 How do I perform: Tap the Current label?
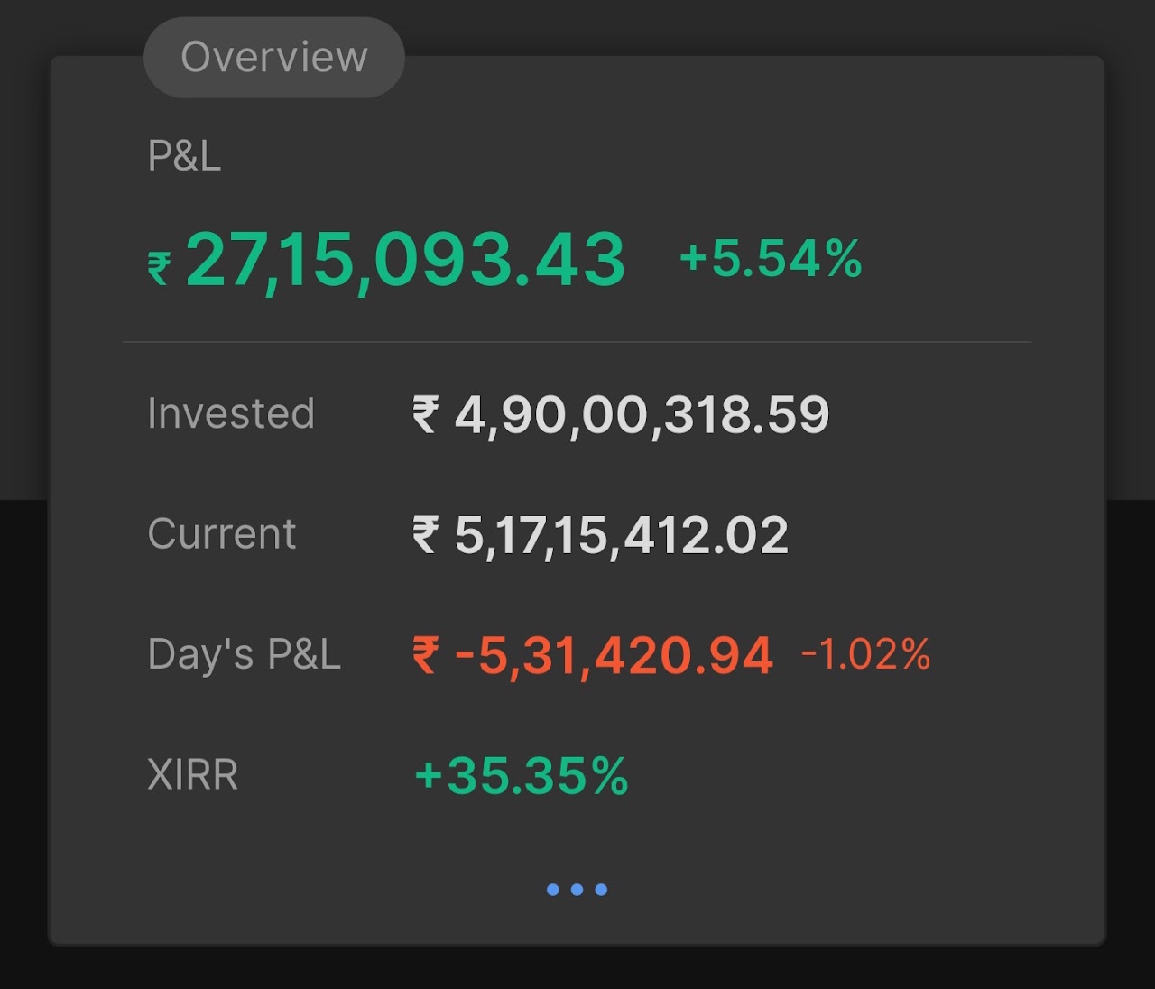[x=221, y=533]
